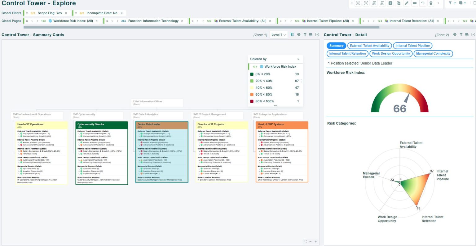Click the dark red 80% < 100% swatch

(x=252, y=101)
